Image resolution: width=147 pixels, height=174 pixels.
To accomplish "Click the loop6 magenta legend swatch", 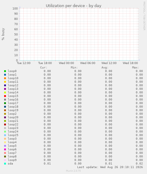I will (5, 149).
